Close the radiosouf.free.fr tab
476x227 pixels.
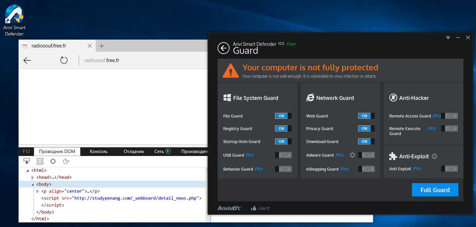(90, 46)
